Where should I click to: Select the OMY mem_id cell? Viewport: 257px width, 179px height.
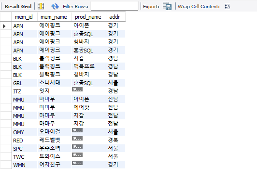tap(25, 132)
